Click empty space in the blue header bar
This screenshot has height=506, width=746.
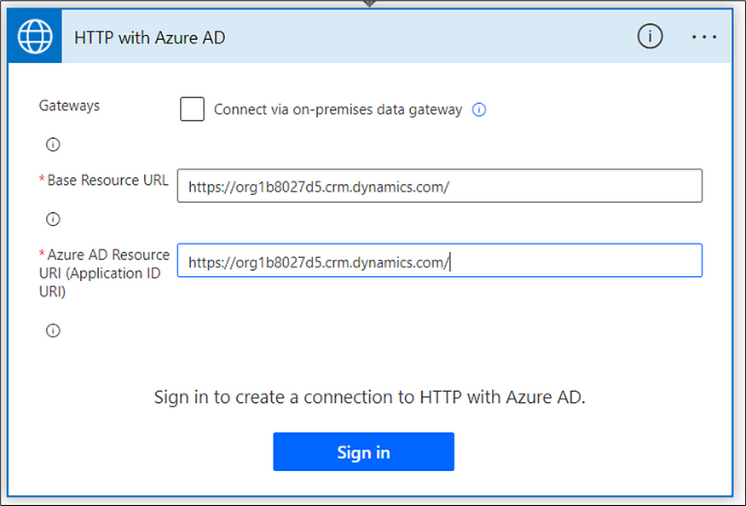click(x=428, y=37)
